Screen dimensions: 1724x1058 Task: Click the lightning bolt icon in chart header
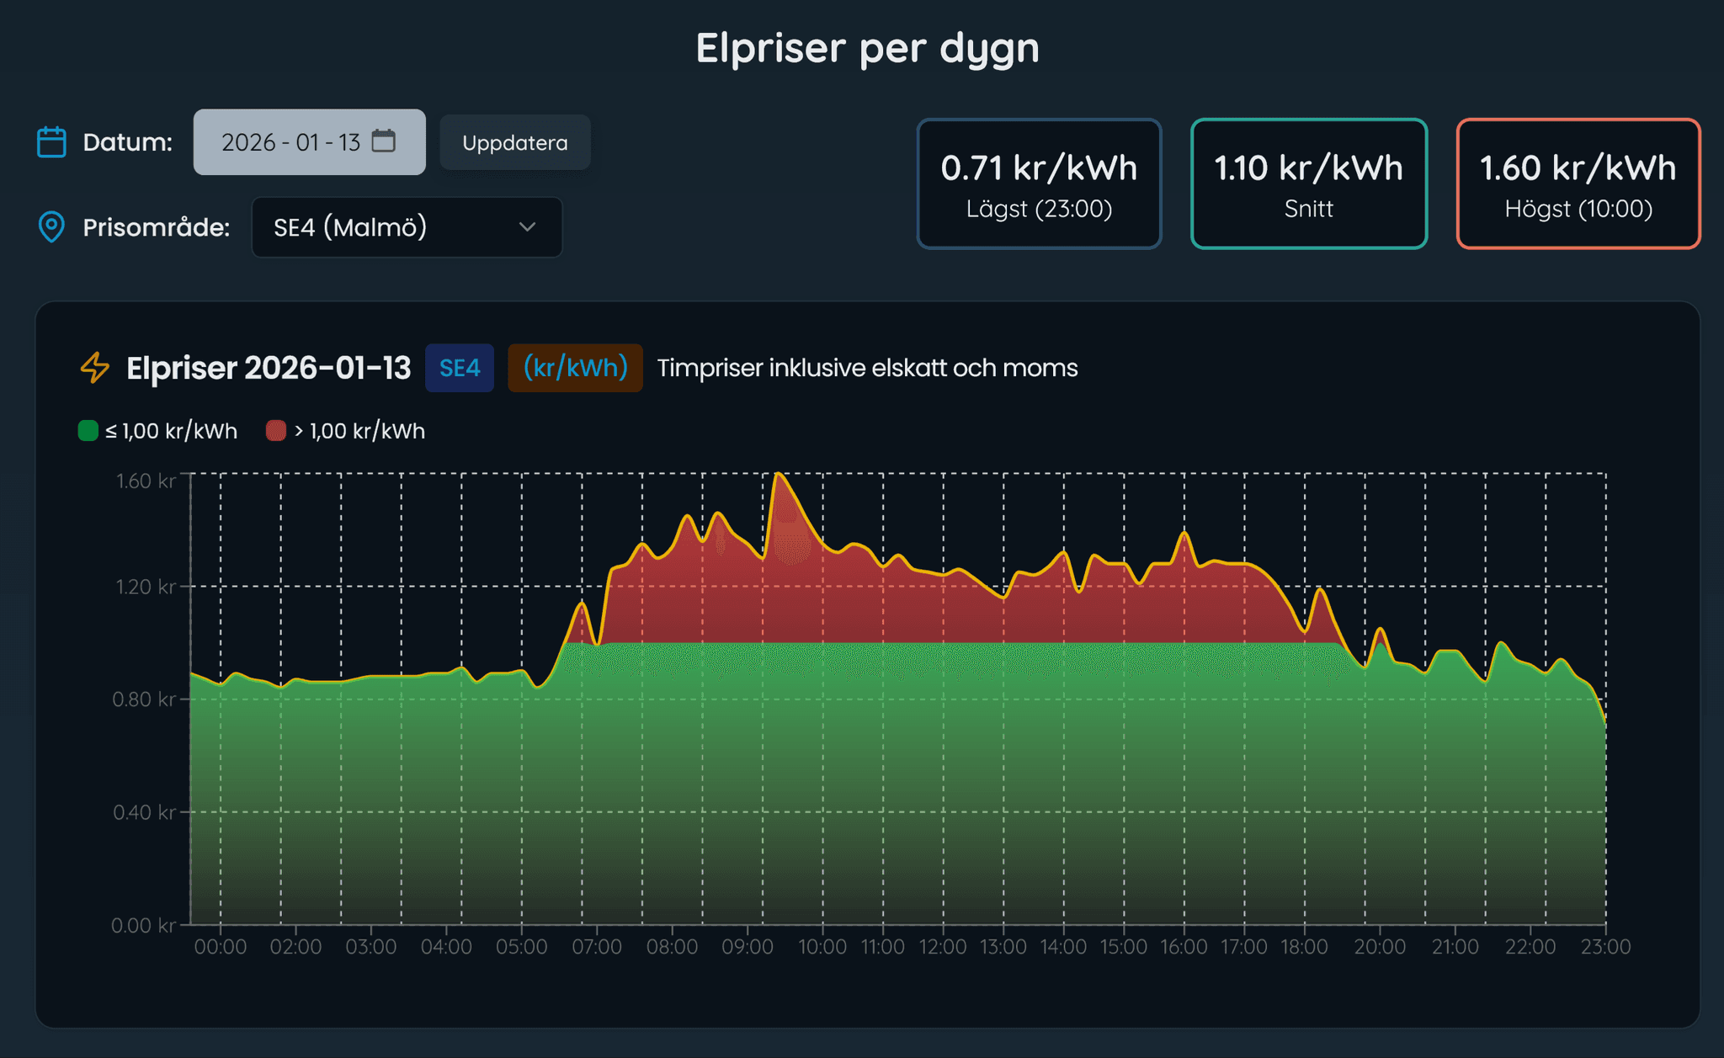click(95, 368)
